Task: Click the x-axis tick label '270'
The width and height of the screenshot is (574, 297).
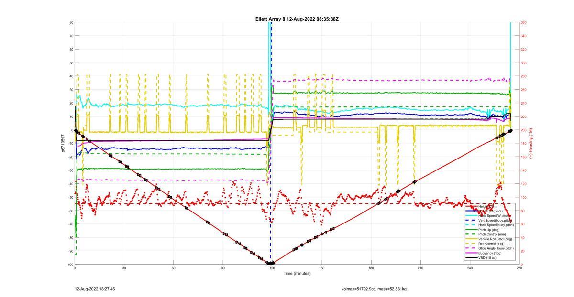Action: click(519, 268)
